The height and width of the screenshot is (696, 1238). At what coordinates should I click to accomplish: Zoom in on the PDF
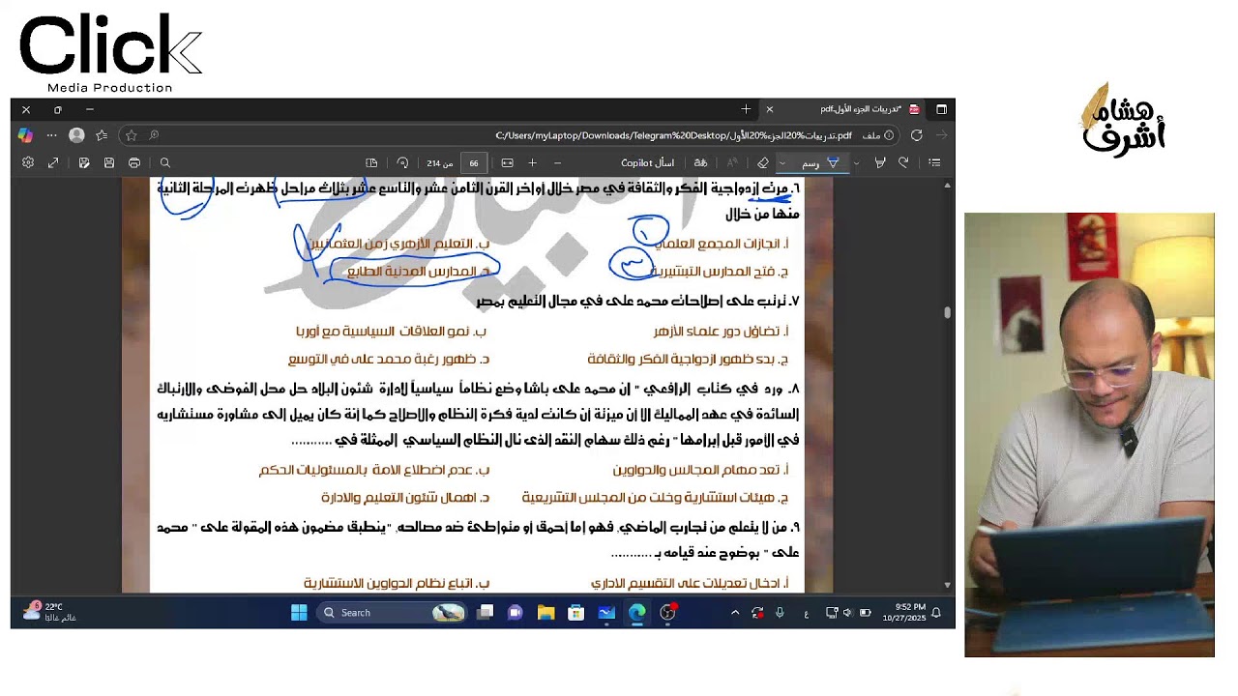click(532, 162)
